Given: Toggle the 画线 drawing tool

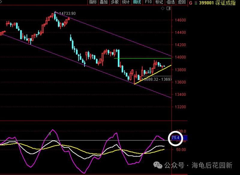Looking at the screenshot, I should (x=137, y=2).
